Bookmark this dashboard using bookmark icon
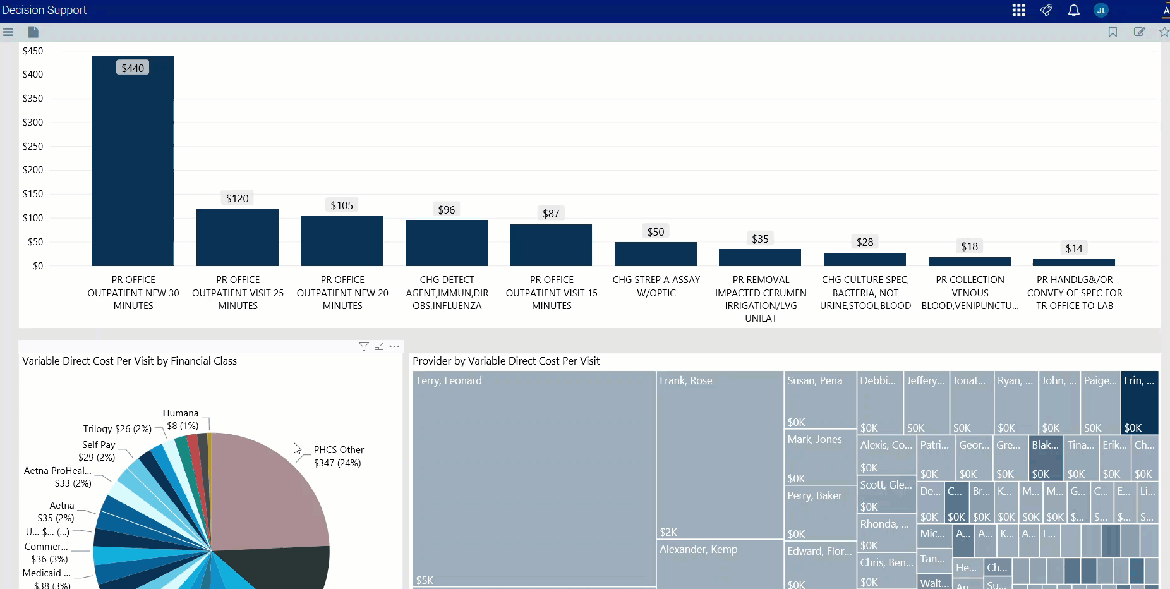 click(x=1113, y=32)
